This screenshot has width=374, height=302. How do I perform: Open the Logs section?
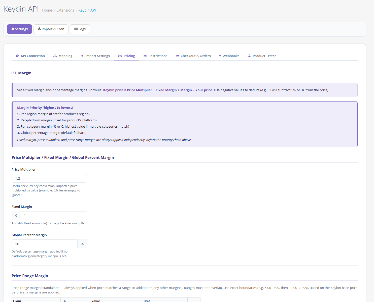(x=80, y=29)
